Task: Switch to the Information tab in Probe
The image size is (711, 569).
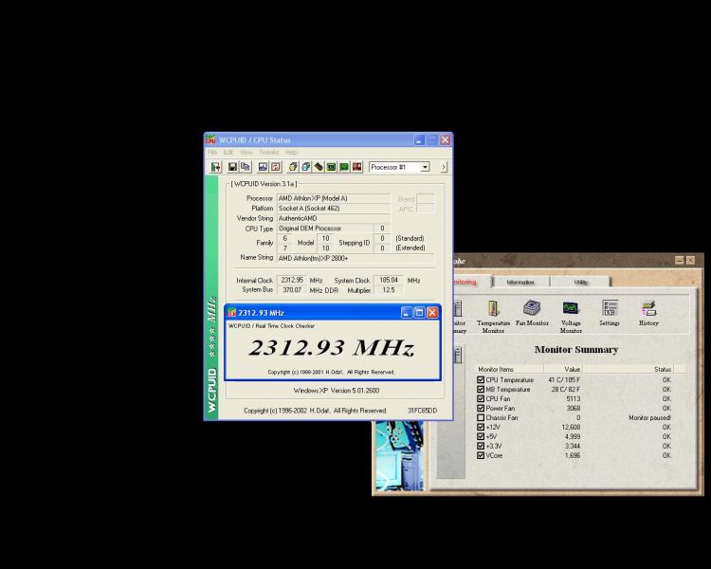Action: [520, 283]
